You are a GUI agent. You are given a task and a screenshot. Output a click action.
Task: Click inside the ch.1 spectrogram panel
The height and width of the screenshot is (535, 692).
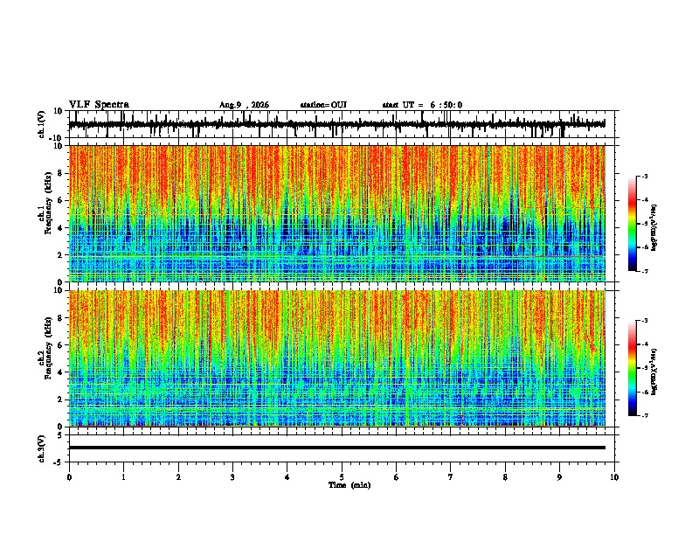[337, 213]
